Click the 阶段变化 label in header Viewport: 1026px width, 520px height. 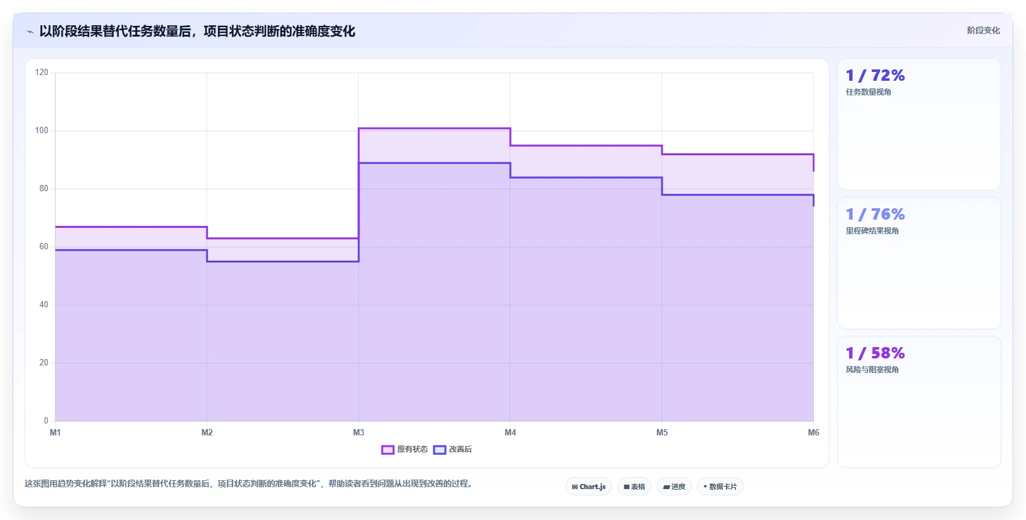coord(983,30)
